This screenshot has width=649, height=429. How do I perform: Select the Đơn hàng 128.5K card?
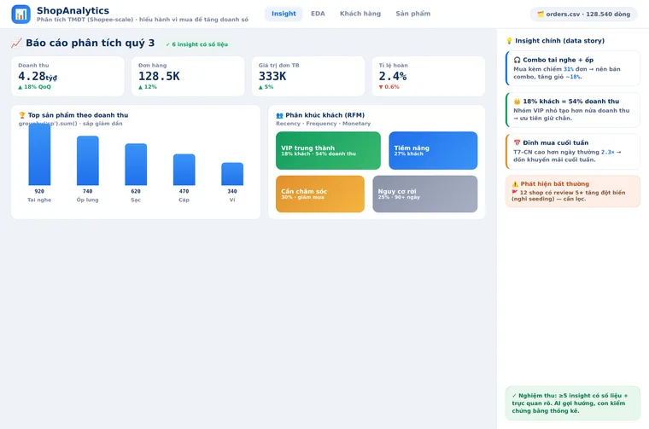[x=188, y=77]
